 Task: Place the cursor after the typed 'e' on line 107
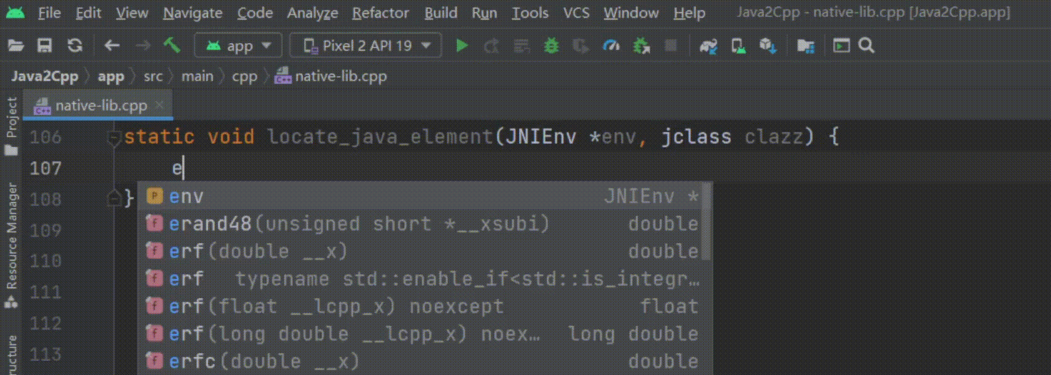tap(183, 168)
